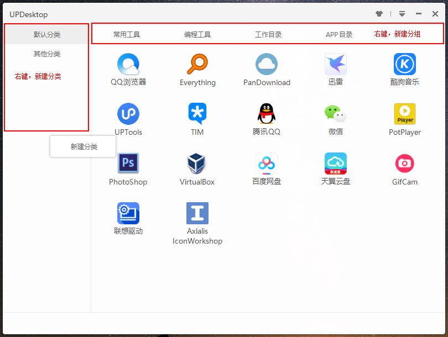Launch the 迅雷 download icon
This screenshot has width=448, height=337.
point(336,64)
